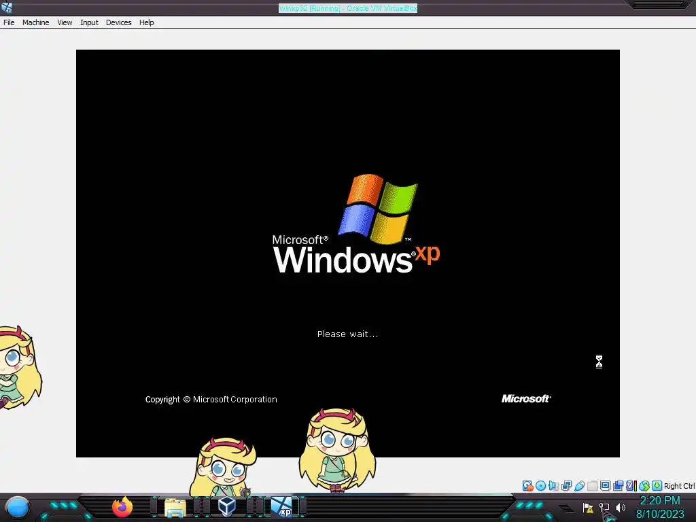Open the network tray icon
Viewport: 696px width, 522px height.
tap(604, 508)
